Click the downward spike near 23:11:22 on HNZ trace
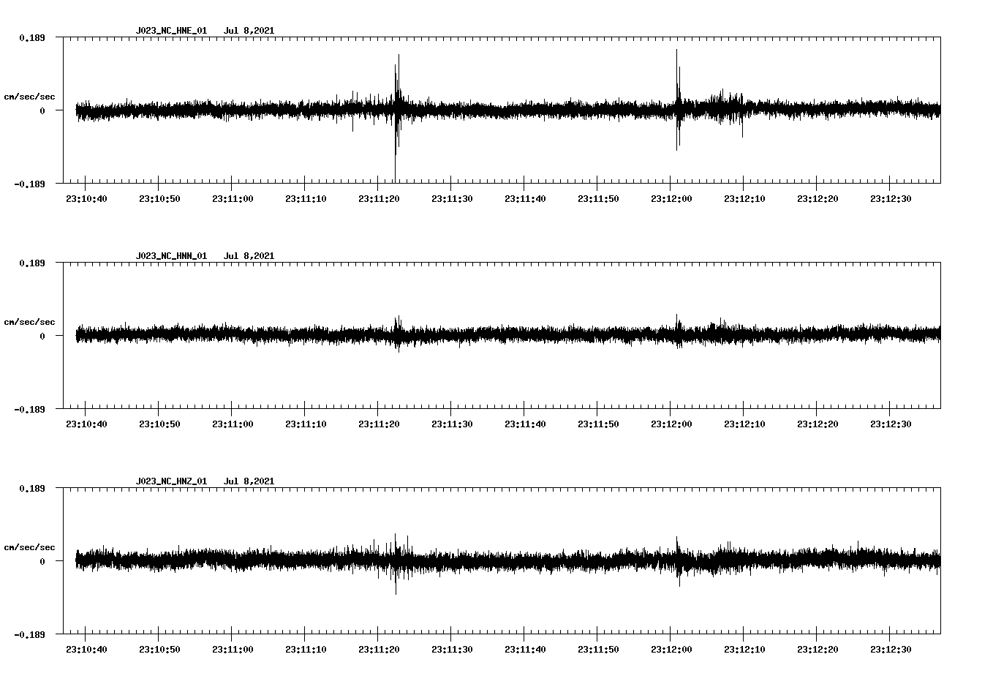The width and height of the screenshot is (993, 676). click(x=397, y=582)
